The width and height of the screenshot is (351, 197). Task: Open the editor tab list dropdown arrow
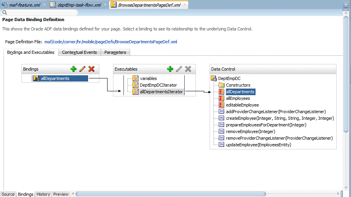click(x=346, y=4)
